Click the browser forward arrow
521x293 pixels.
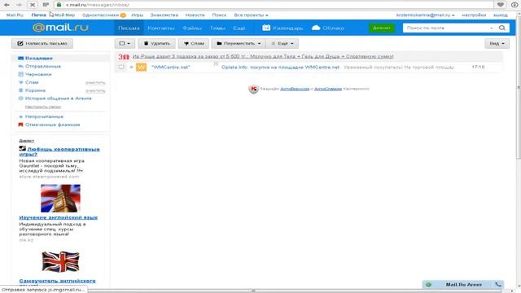click(19, 5)
